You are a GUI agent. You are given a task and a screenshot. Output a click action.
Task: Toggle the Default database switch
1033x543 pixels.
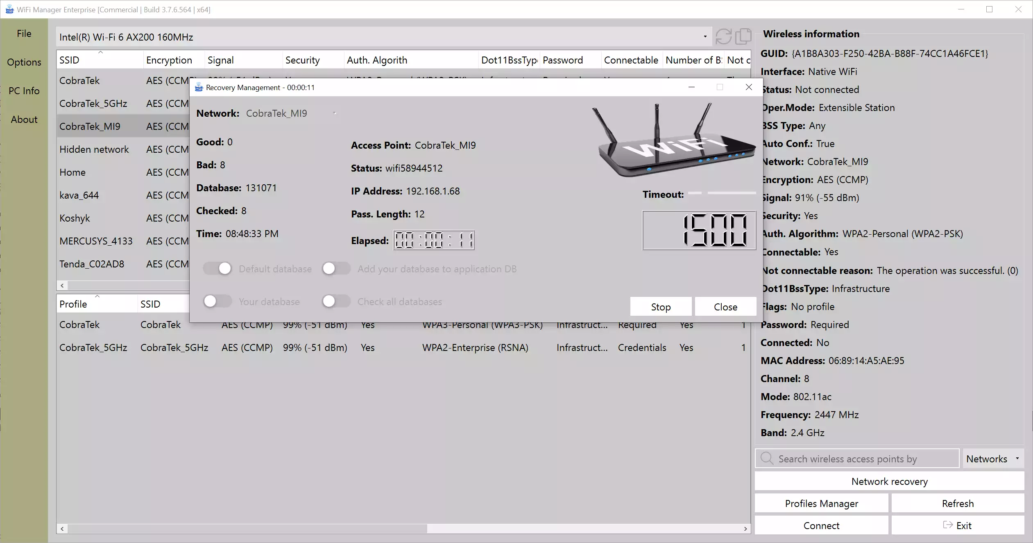pos(217,269)
